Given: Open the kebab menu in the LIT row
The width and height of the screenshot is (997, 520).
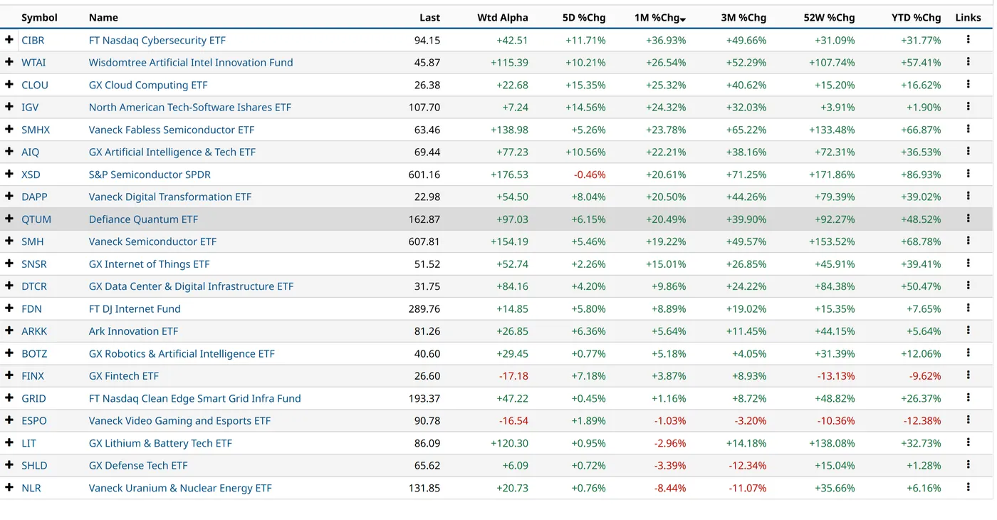Looking at the screenshot, I should click(x=968, y=442).
